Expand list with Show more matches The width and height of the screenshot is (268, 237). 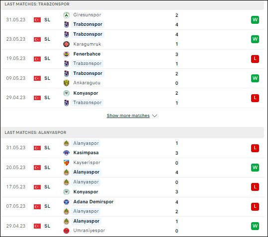[128, 116]
